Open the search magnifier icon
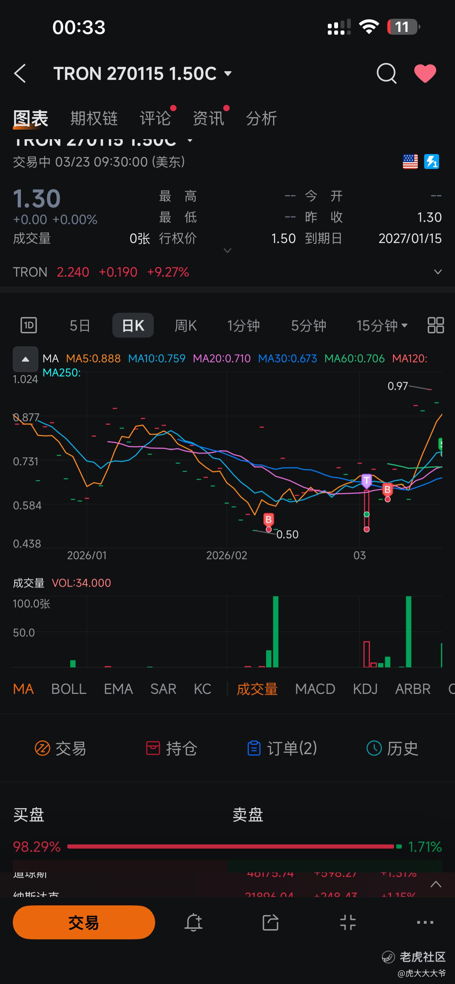The height and width of the screenshot is (984, 455). coord(386,73)
